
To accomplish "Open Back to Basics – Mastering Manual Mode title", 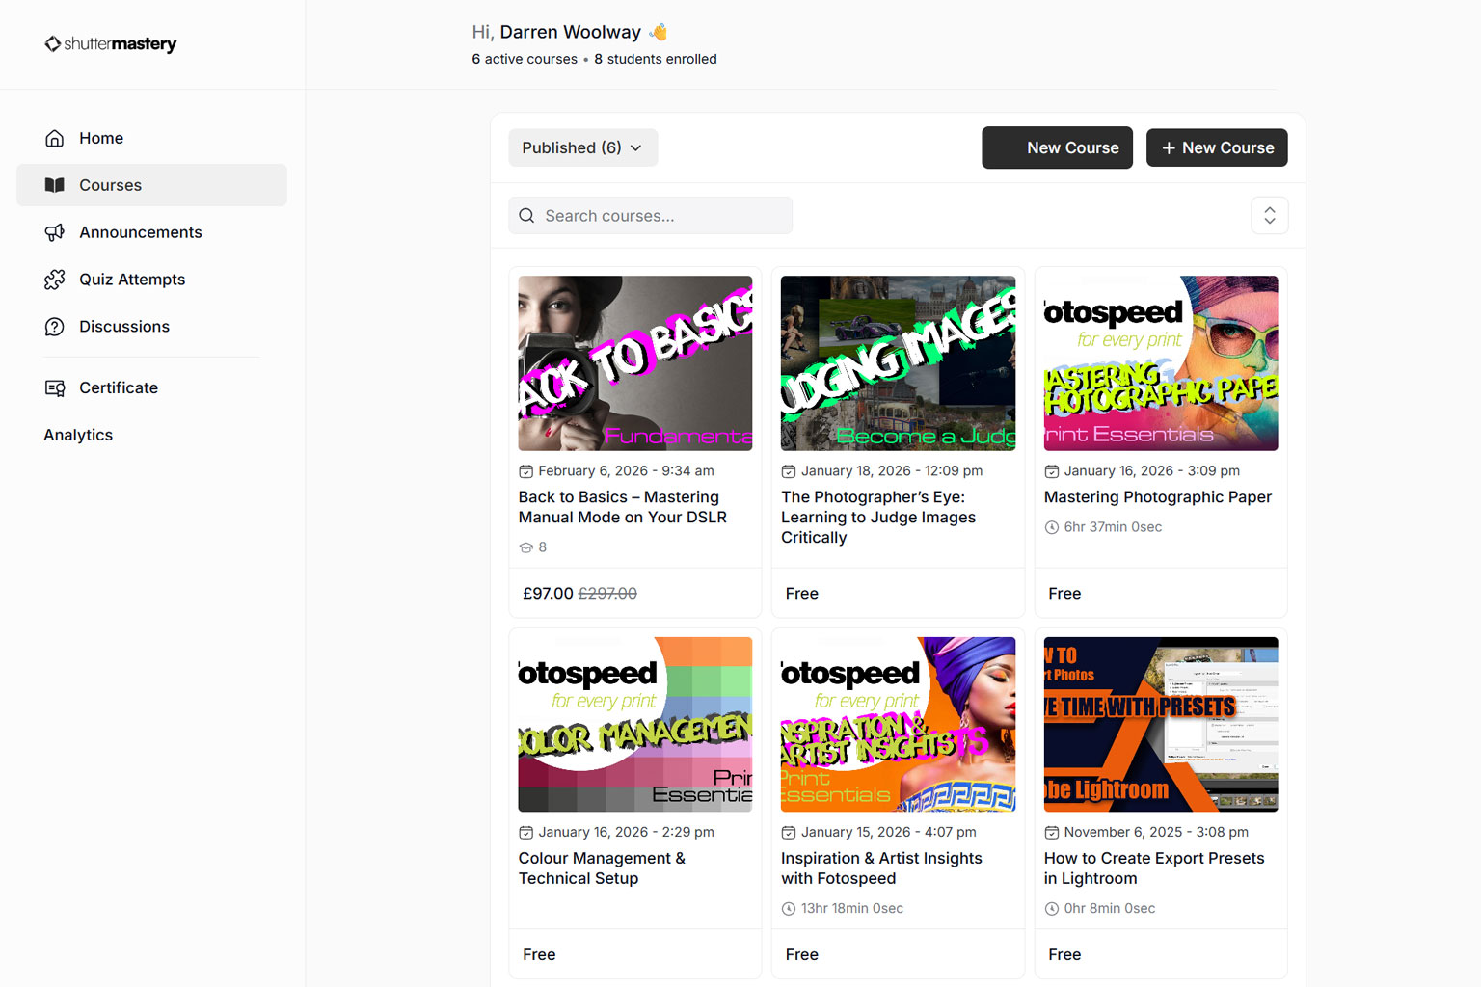I will point(623,507).
